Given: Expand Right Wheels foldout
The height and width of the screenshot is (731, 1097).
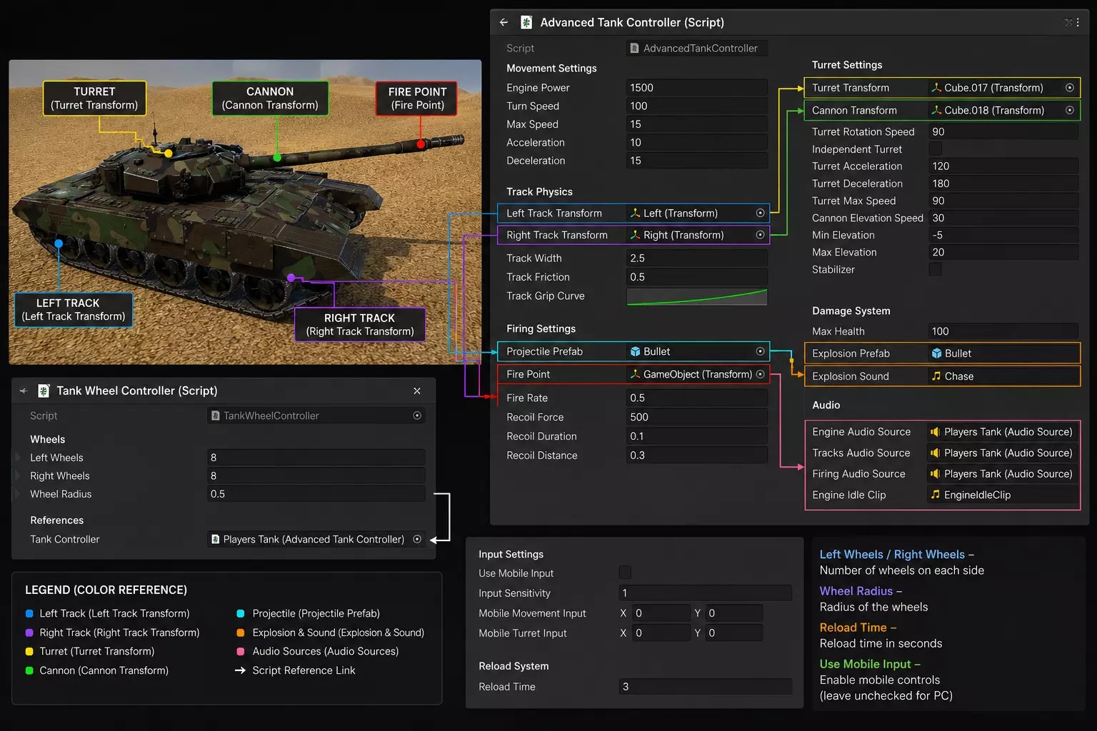Looking at the screenshot, I should [x=18, y=475].
